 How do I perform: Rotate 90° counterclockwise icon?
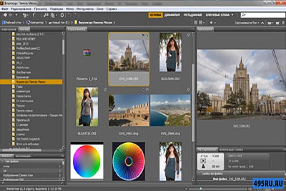click(70, 15)
